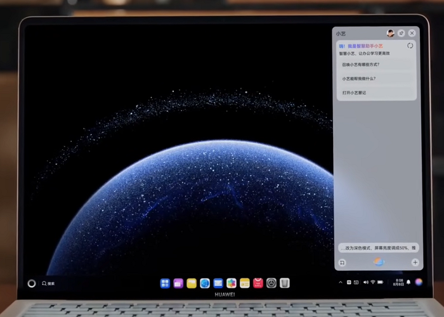Click the greeting text 我是智慧助手小艺
This screenshot has height=317, width=444.
coord(365,46)
